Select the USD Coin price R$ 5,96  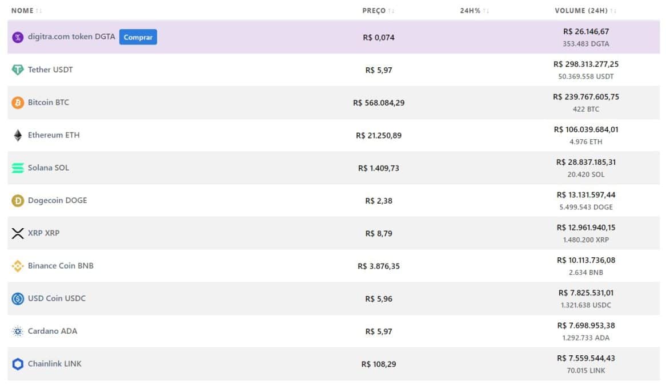(379, 298)
